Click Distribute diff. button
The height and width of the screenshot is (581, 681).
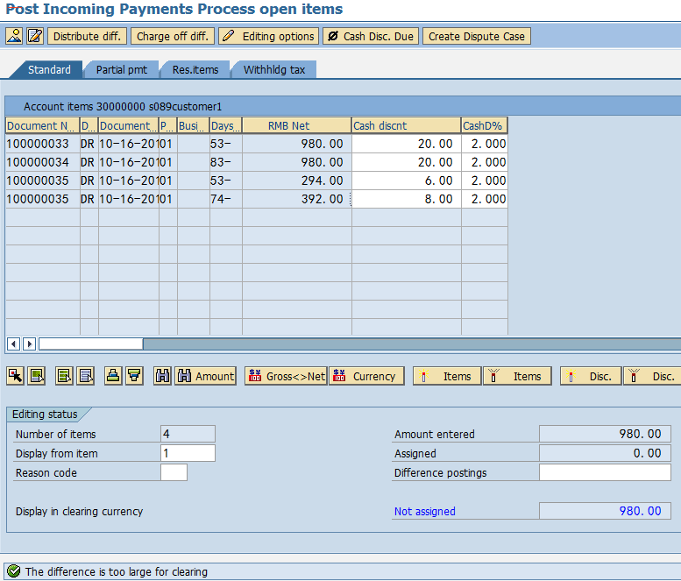pyautogui.click(x=87, y=36)
